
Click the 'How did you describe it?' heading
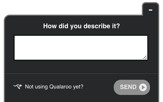coord(81,26)
